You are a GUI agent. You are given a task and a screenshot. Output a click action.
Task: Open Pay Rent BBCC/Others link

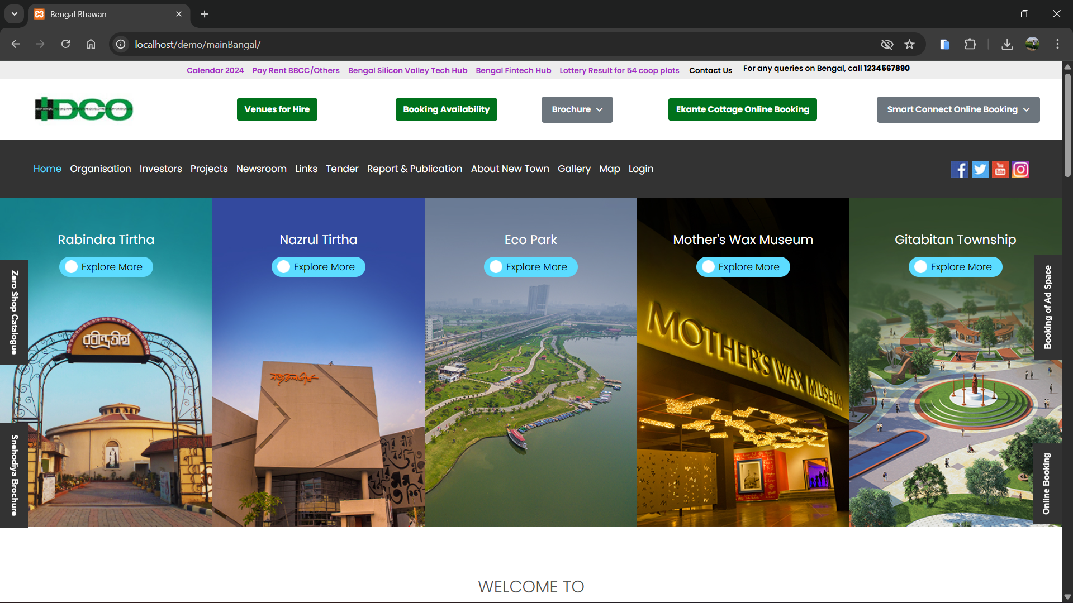296,70
